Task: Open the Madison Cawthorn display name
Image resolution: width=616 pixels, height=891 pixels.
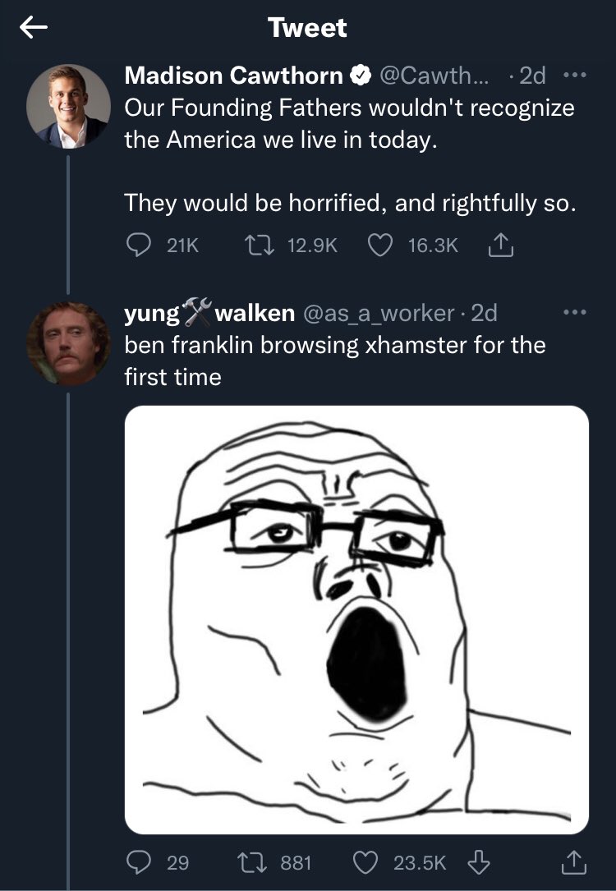Action: point(233,76)
